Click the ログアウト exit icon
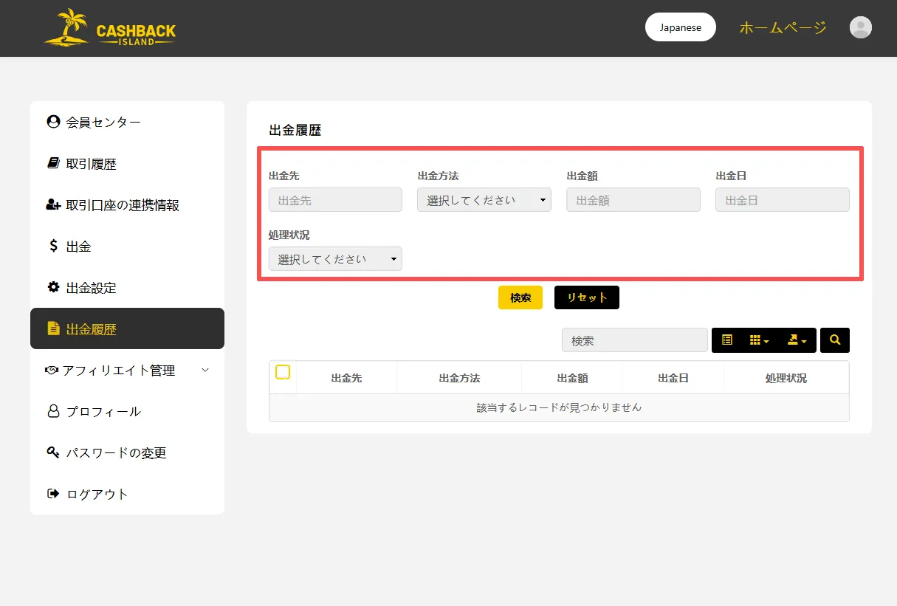 coord(53,494)
